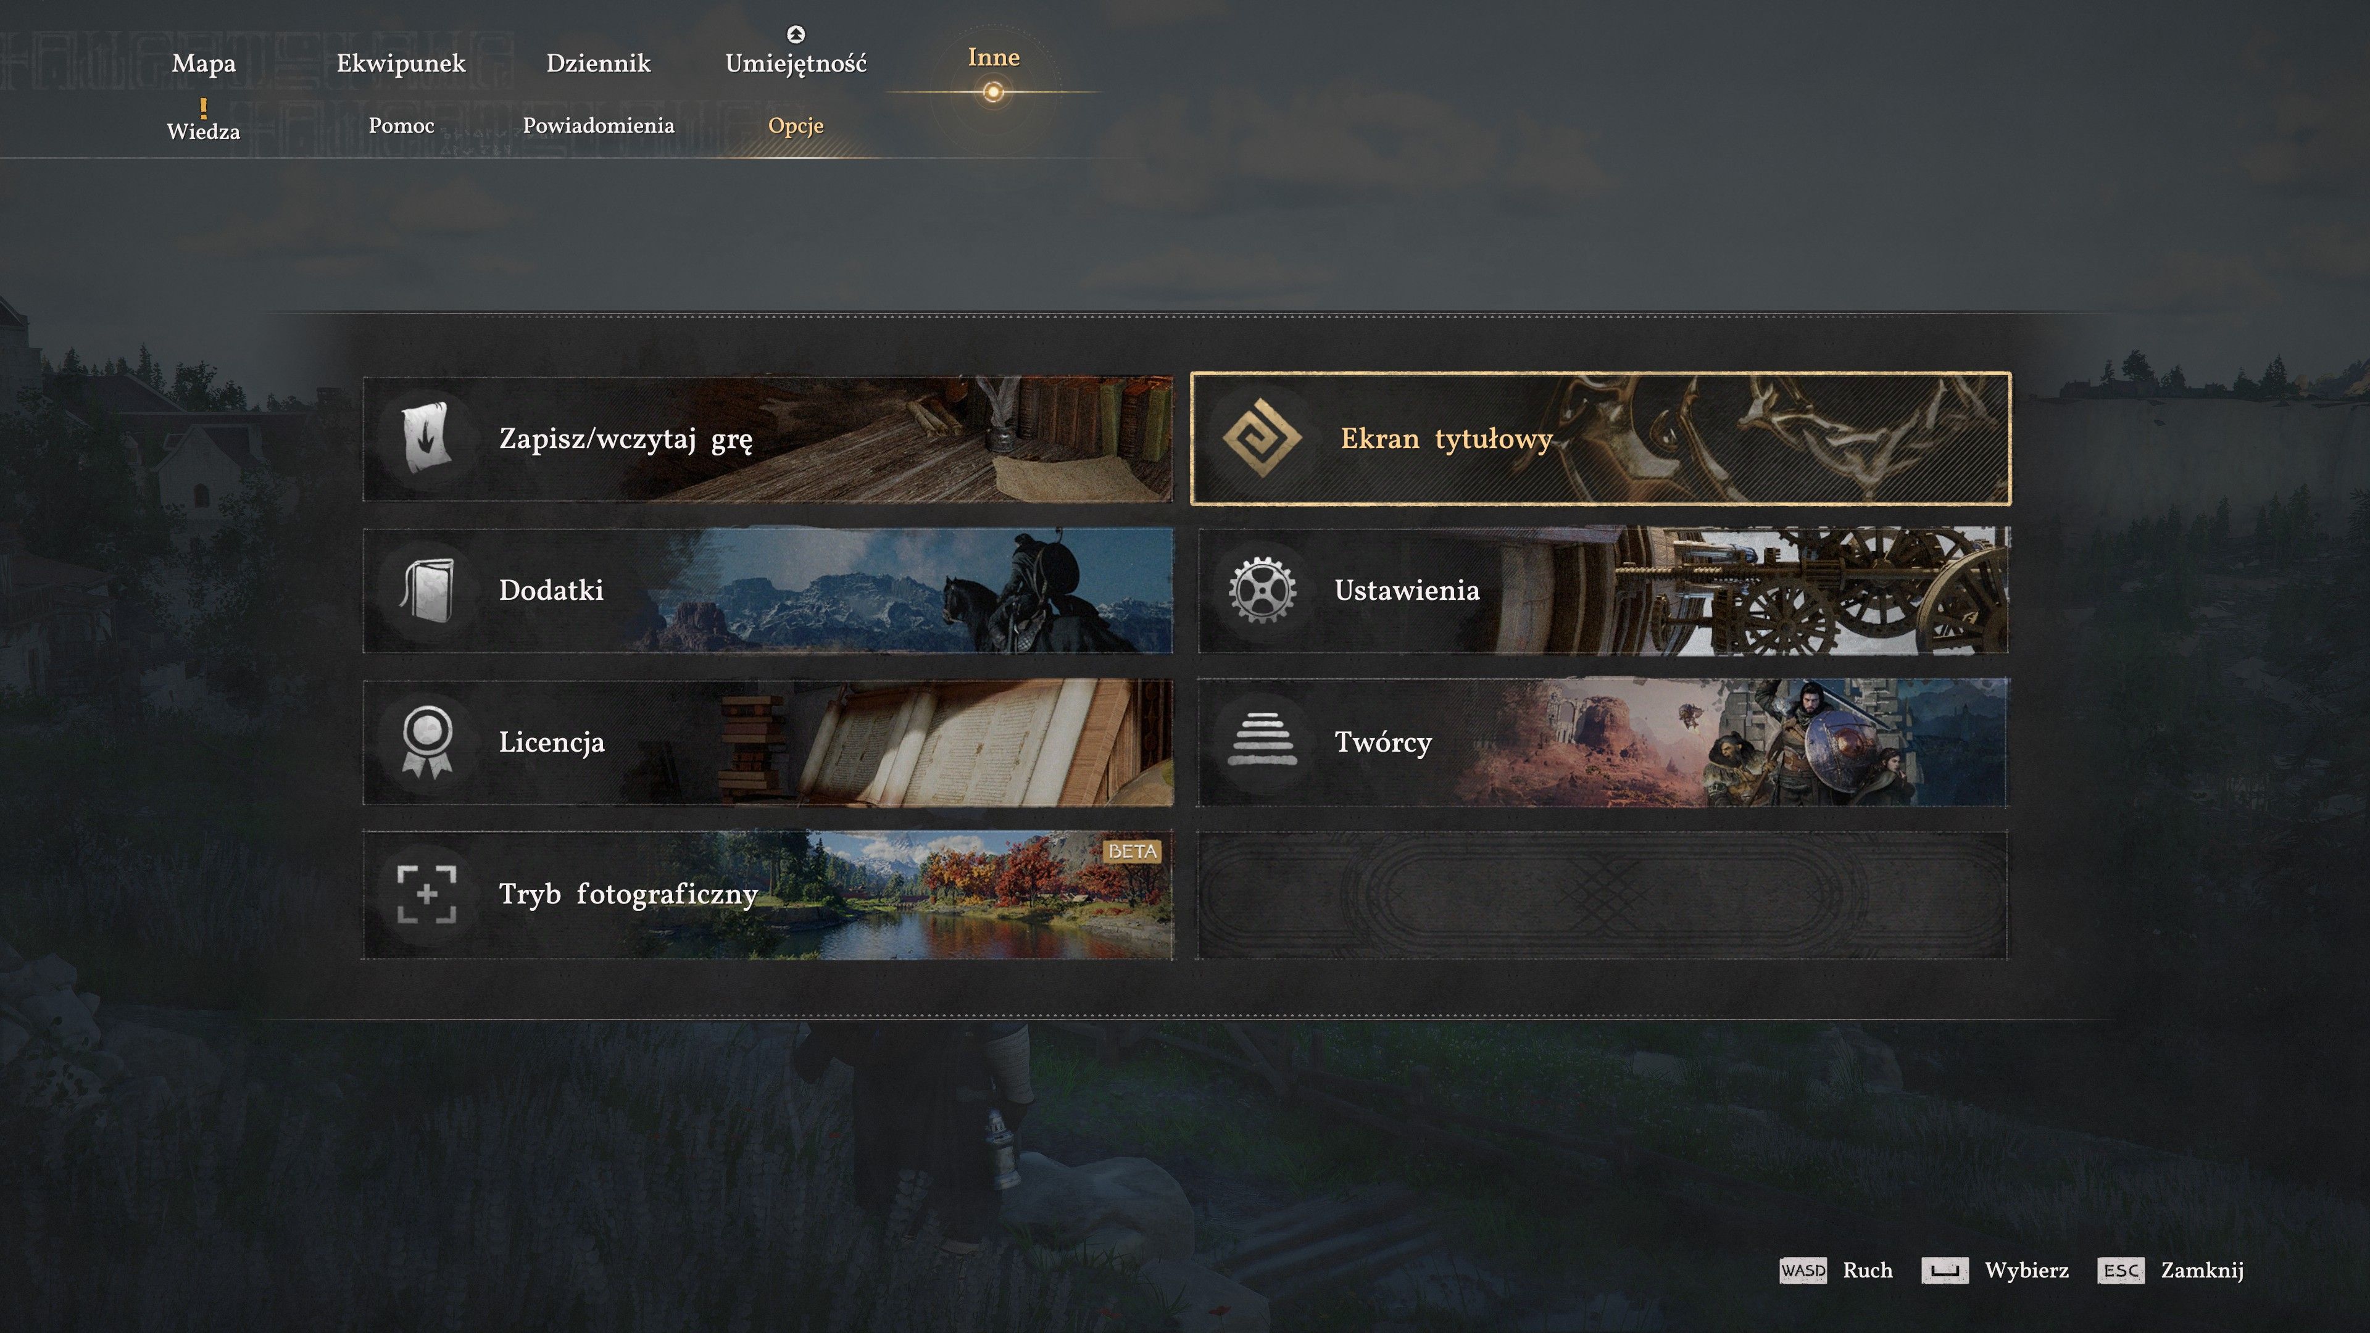Click the yellow exclamation mark above Wiedza
Viewport: 2370px width, 1333px height.
tap(203, 107)
